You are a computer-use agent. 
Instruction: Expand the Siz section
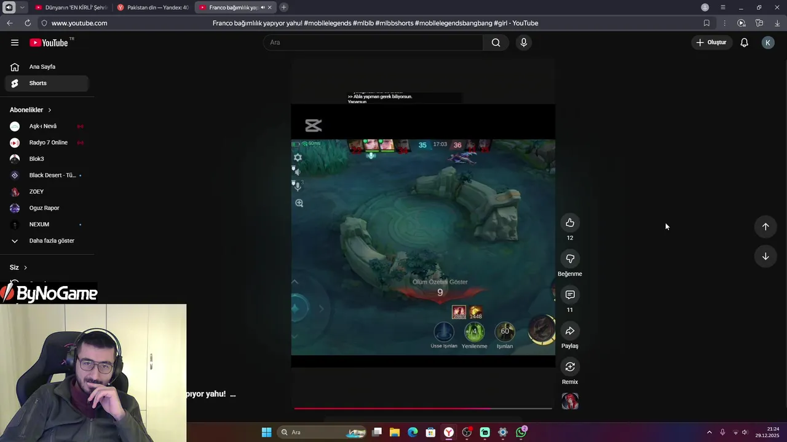click(x=18, y=268)
